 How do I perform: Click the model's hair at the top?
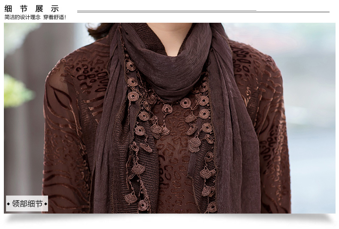click(x=100, y=31)
